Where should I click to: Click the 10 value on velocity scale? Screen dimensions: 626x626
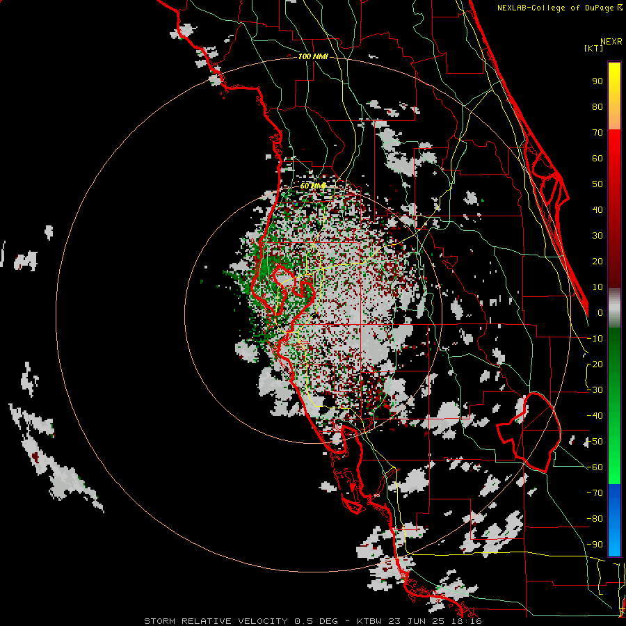pos(597,287)
